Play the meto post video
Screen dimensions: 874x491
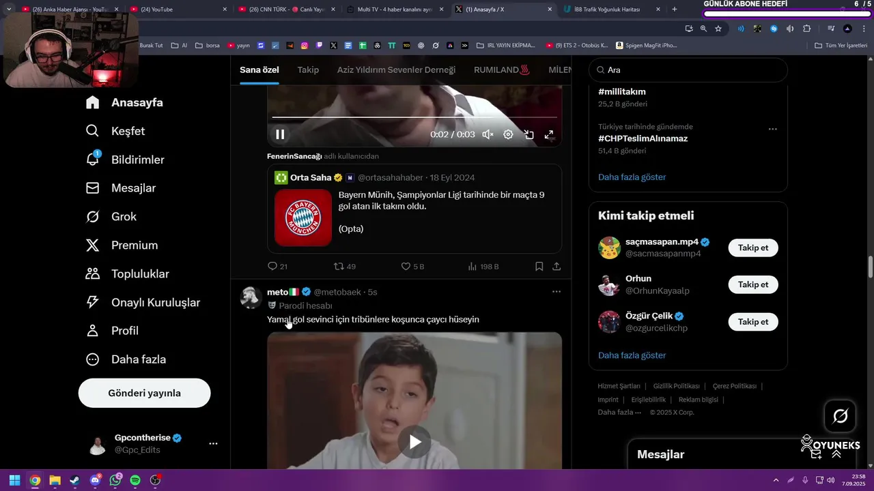(414, 441)
